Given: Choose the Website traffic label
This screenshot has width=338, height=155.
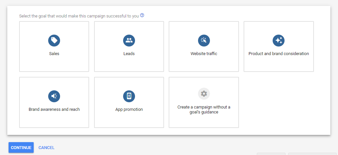Looking at the screenshot, I should (204, 54).
